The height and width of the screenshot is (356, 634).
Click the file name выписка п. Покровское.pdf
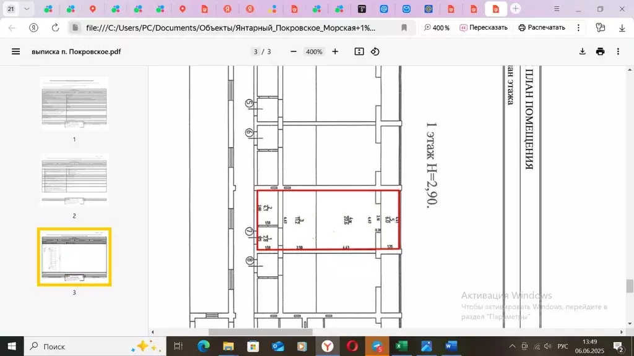(76, 52)
